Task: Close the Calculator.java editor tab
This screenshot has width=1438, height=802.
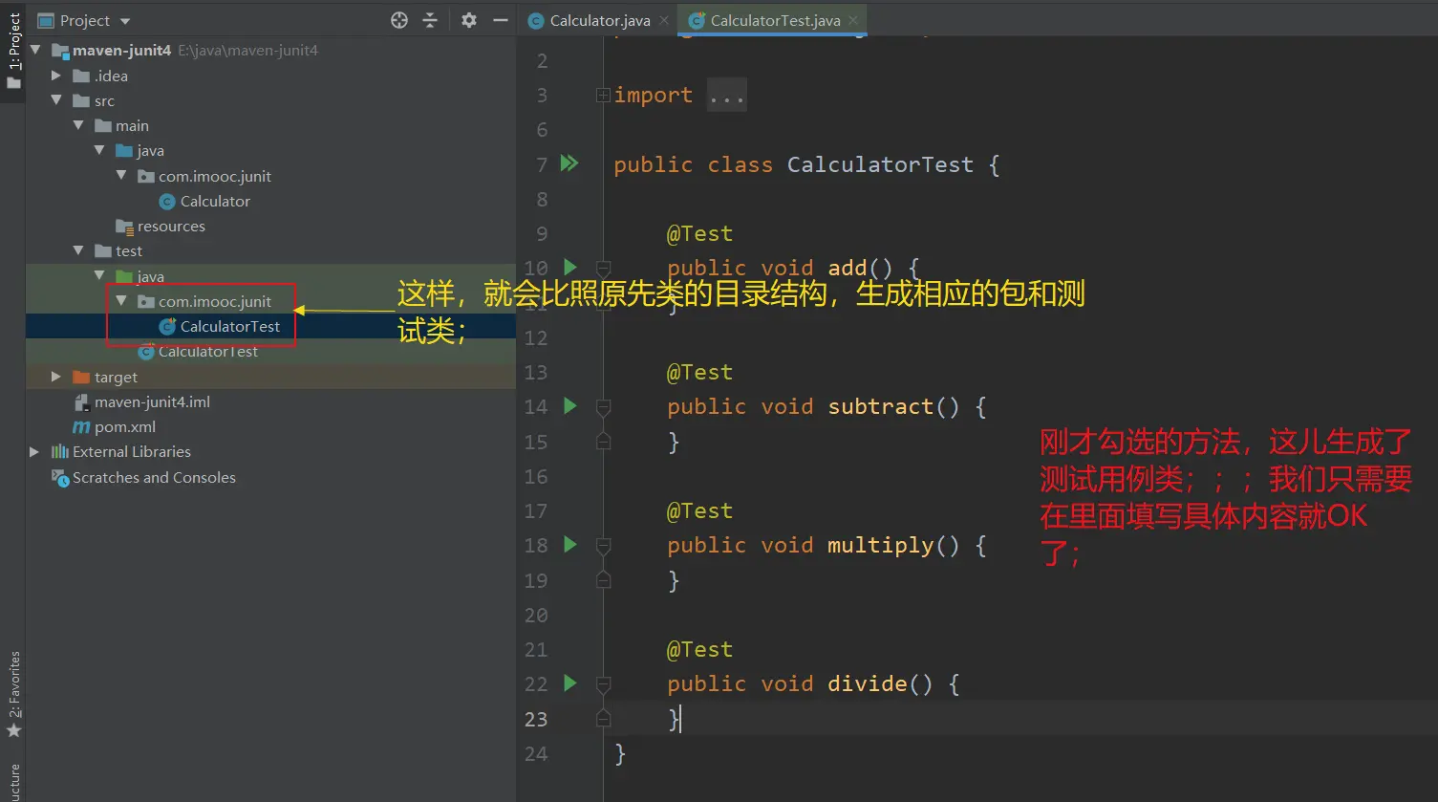Action: coord(664,20)
